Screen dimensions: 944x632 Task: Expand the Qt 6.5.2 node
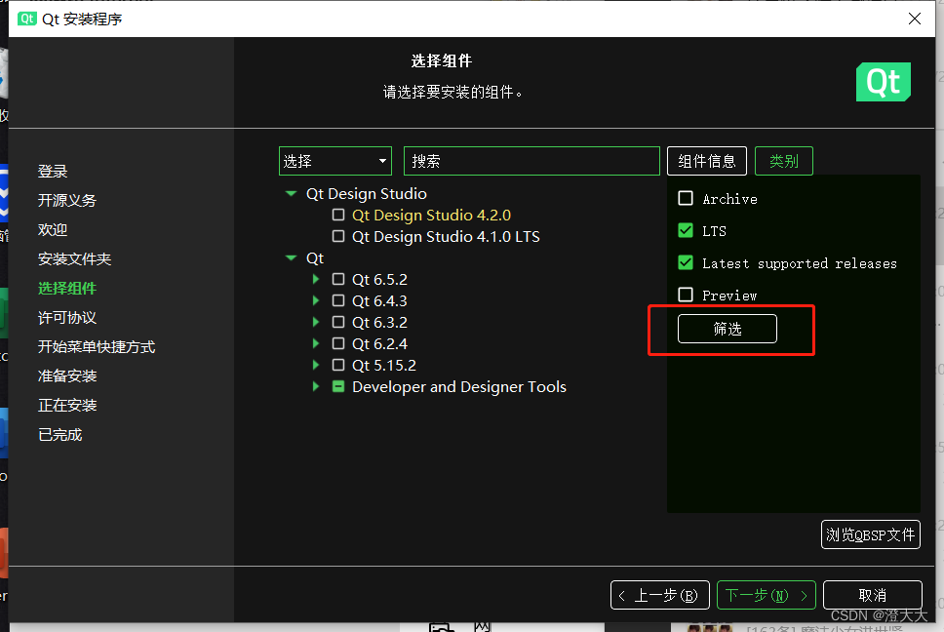point(316,279)
